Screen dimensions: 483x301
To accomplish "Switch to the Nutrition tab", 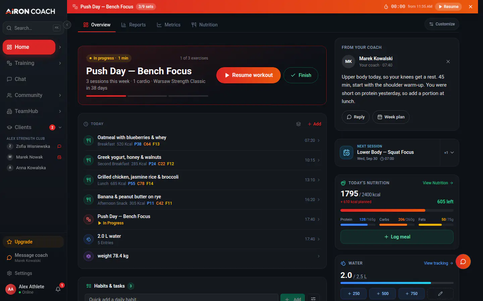I will tap(204, 25).
